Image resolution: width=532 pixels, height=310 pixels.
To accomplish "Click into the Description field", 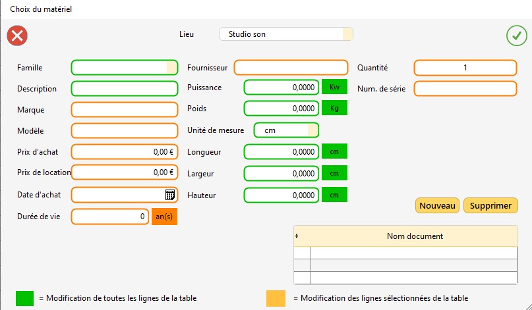I will coord(124,89).
